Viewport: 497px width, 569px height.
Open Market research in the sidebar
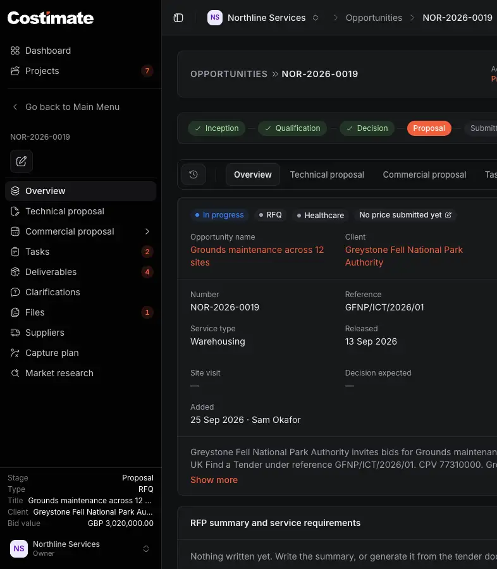80,373
